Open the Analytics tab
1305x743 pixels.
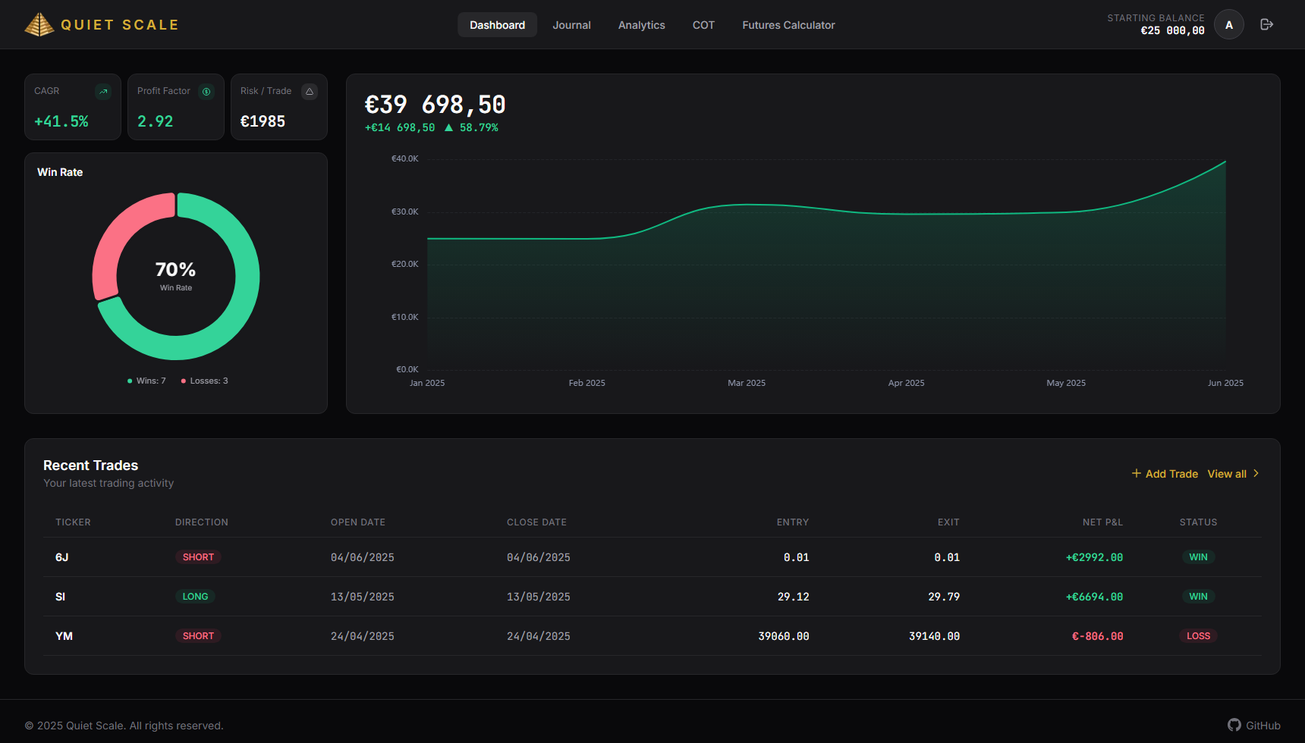641,24
